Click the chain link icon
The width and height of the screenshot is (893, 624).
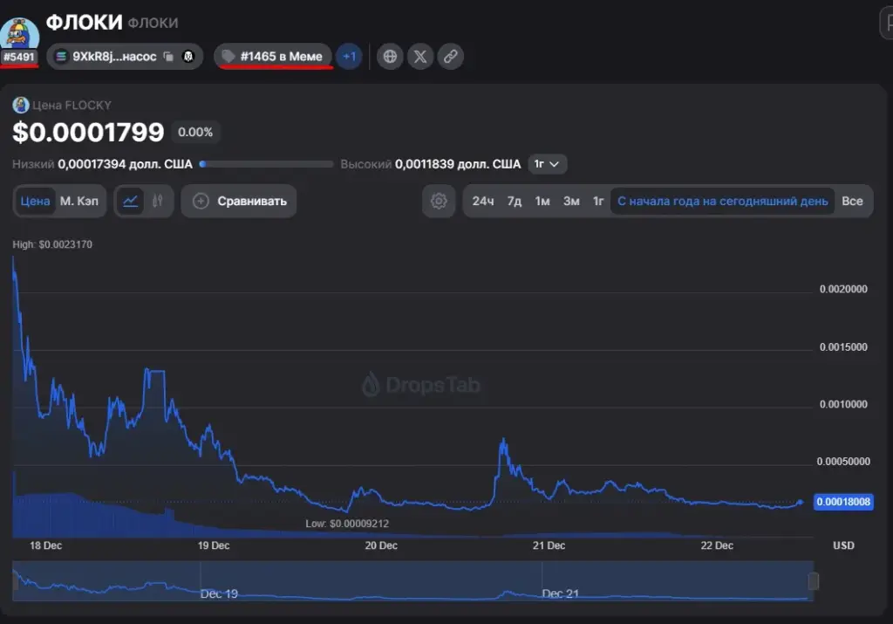click(451, 57)
